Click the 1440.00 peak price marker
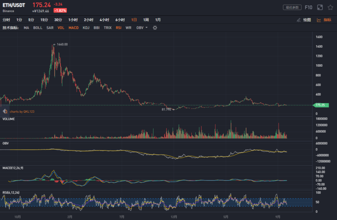Viewport: 337px width, 220px height. [x=62, y=44]
